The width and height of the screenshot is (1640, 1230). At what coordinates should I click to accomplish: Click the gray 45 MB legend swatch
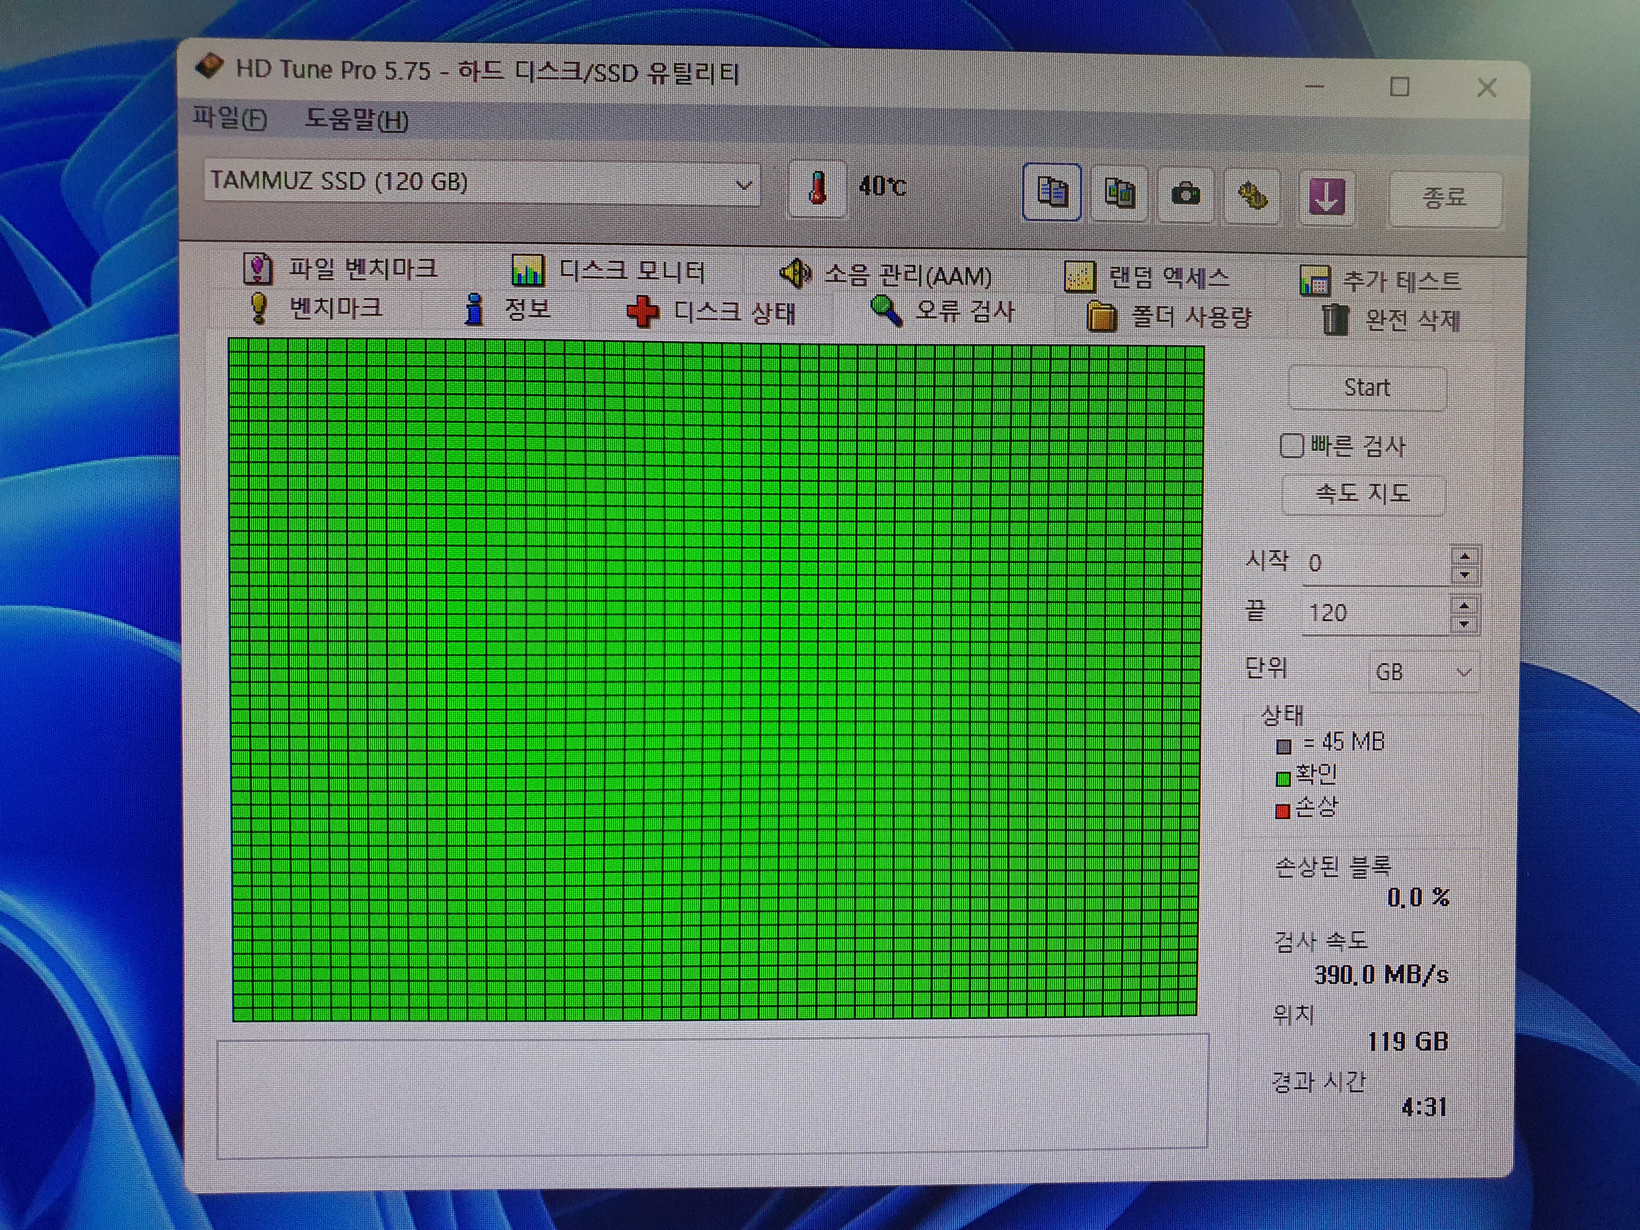pos(1283,746)
